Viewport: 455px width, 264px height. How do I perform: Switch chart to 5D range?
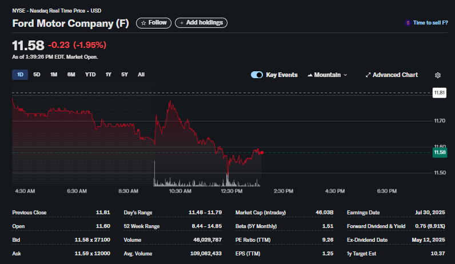coord(37,75)
